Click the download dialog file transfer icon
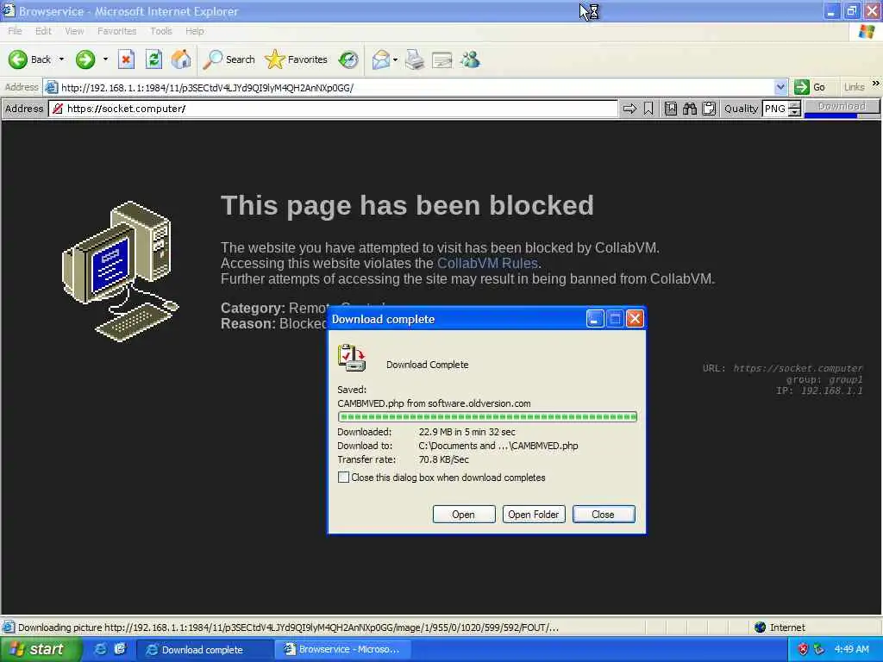Image resolution: width=883 pixels, height=662 pixels. tap(352, 358)
